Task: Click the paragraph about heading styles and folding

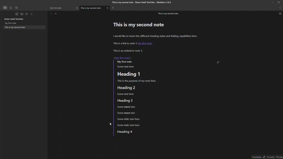Action: pyautogui.click(x=155, y=36)
